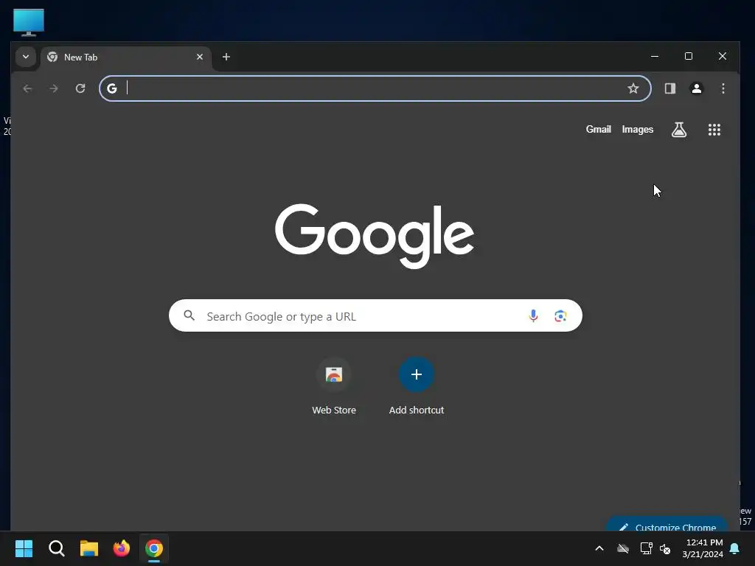The width and height of the screenshot is (755, 566).
Task: Click the cloud sync tray icon
Action: point(623,548)
